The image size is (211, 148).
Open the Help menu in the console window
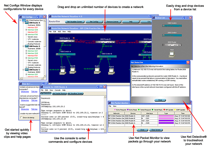[x=64, y=90]
